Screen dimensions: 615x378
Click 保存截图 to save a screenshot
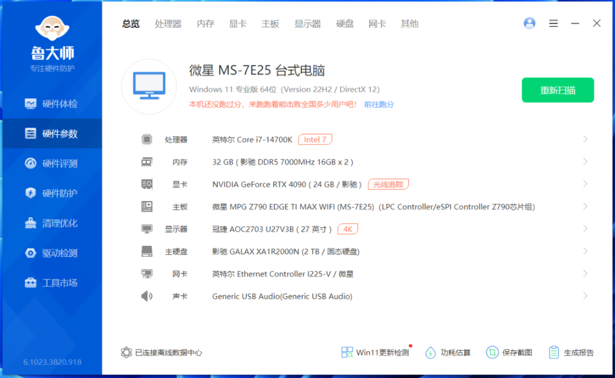[509, 352]
